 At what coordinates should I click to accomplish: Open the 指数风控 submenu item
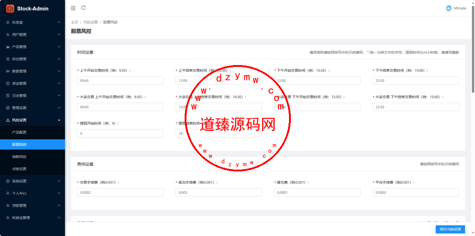click(32, 157)
